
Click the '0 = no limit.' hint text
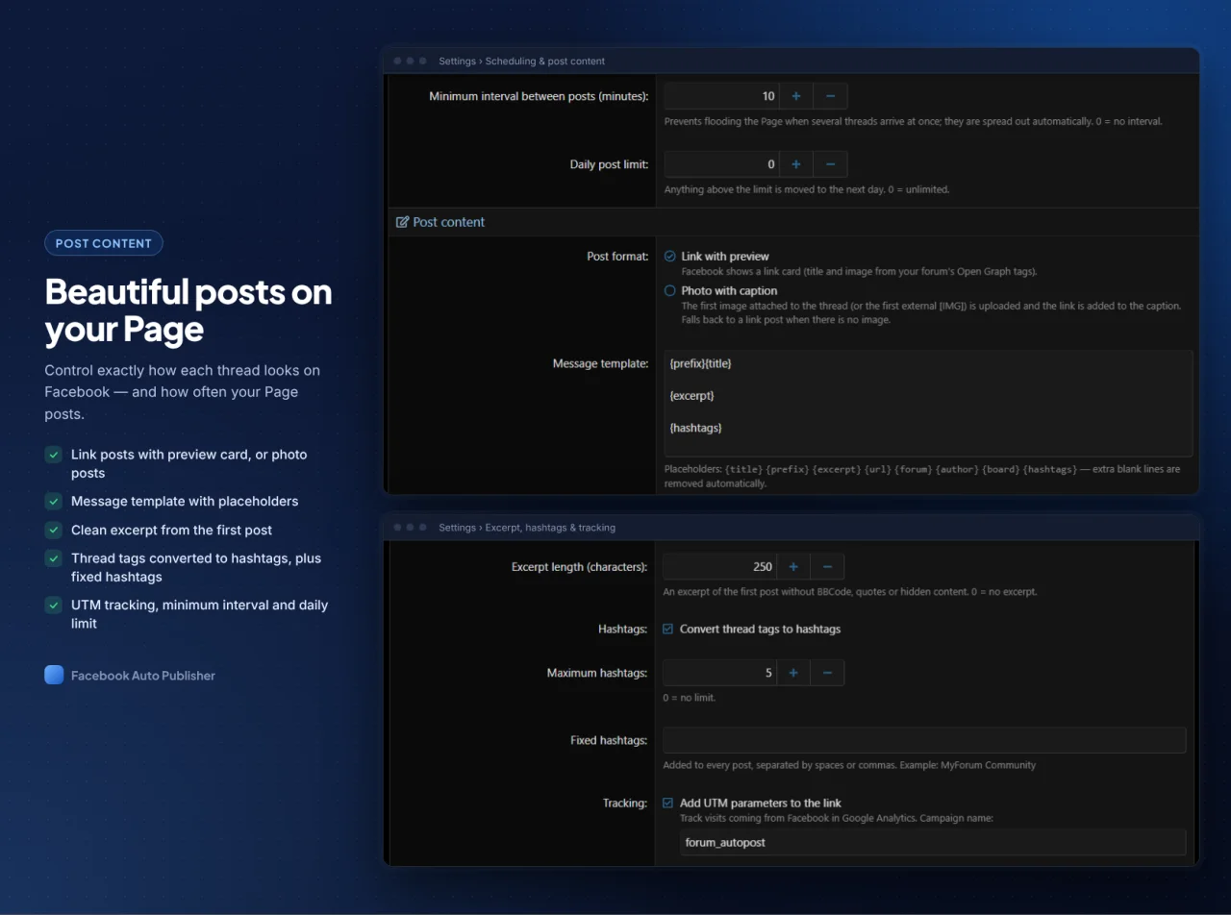pos(690,698)
